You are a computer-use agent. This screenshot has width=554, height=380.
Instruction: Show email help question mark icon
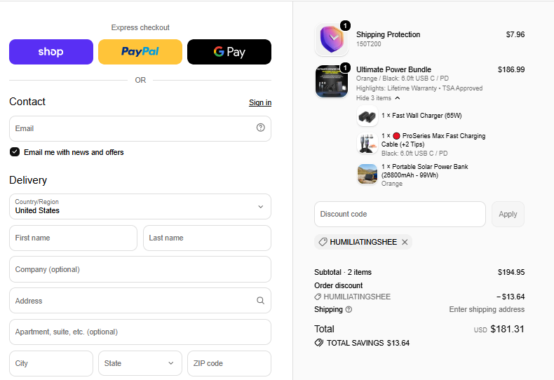point(261,128)
